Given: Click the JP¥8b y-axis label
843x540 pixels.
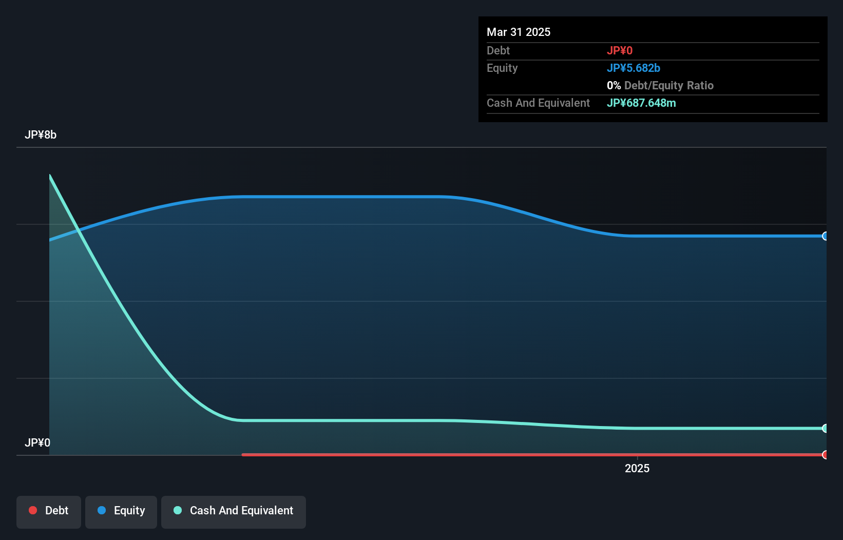Looking at the screenshot, I should [x=41, y=135].
